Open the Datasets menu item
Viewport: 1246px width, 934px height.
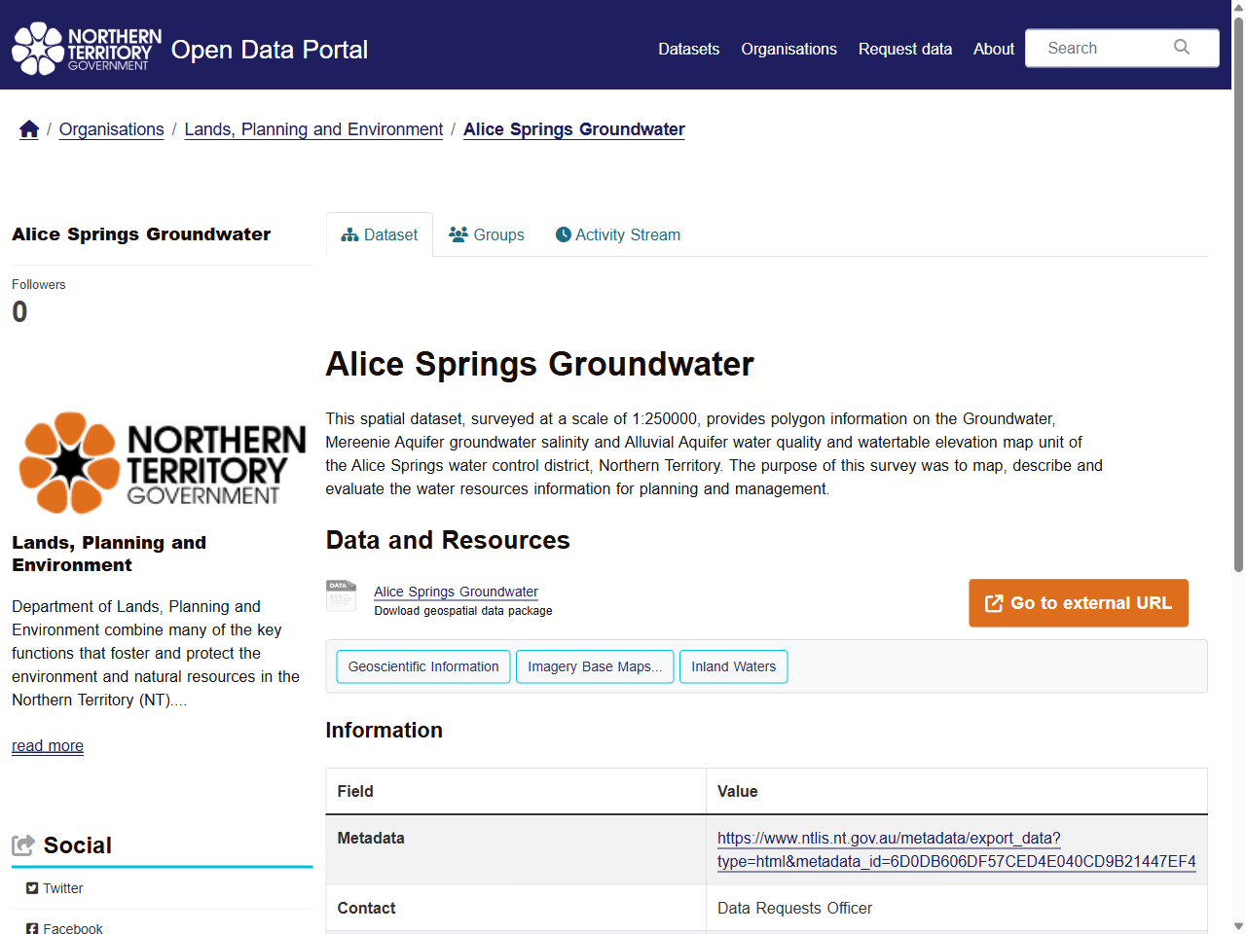pyautogui.click(x=688, y=49)
